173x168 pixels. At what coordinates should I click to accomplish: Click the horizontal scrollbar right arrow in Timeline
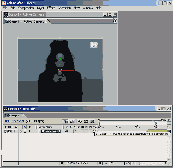click(165, 163)
